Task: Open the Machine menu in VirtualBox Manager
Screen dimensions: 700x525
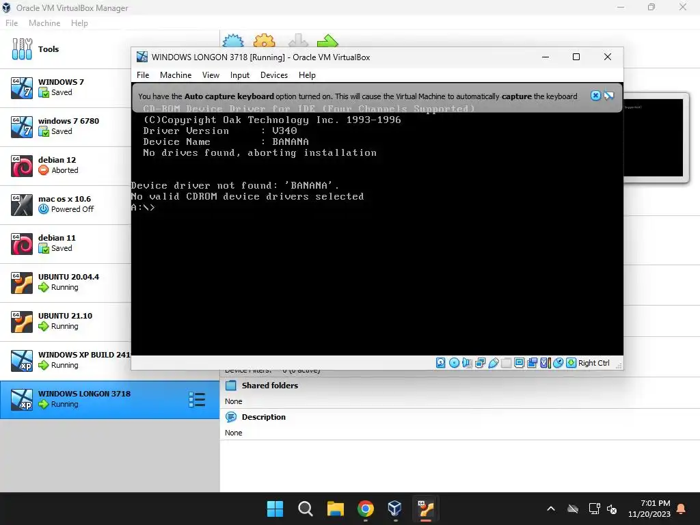Action: pos(44,23)
